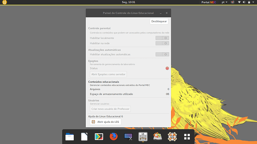Click the Arquivos row label
Image resolution: width=257 pixels, height=144 pixels.
(x=95, y=89)
